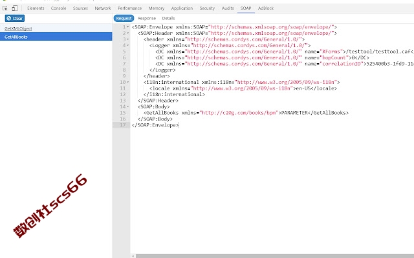Switch to the Console tab
The image size is (414, 258).
click(59, 8)
